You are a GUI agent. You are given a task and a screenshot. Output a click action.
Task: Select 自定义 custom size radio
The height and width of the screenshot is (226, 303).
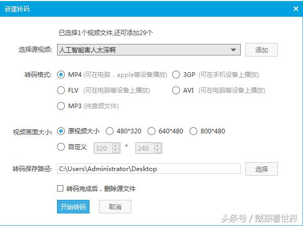61,147
